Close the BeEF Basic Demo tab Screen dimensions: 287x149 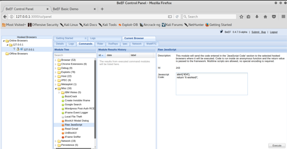[x=95, y=9]
